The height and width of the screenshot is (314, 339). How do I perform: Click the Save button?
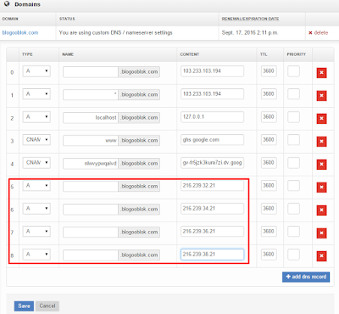click(x=24, y=306)
